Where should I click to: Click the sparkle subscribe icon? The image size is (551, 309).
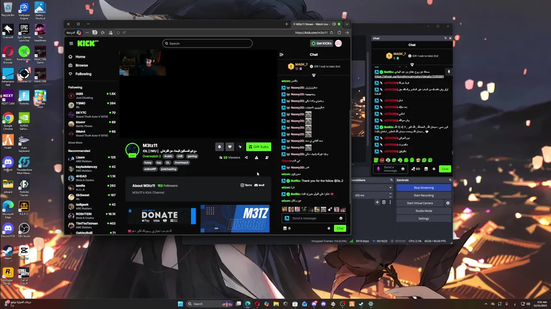pos(240,147)
